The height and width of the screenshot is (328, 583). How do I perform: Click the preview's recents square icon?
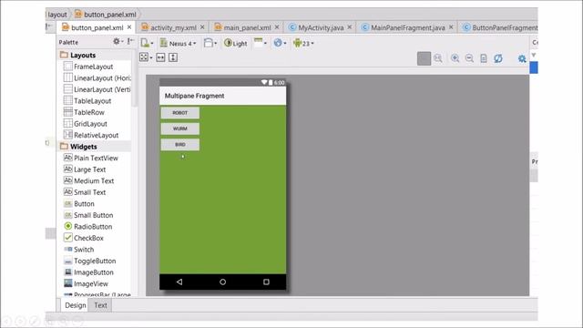266,282
